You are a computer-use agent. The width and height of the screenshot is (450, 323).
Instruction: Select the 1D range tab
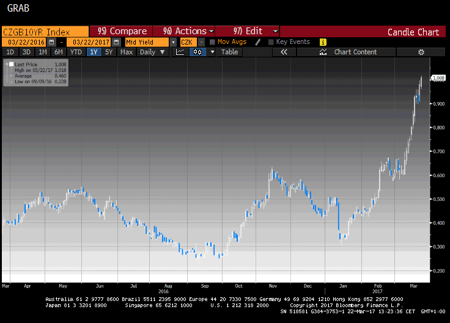point(10,52)
